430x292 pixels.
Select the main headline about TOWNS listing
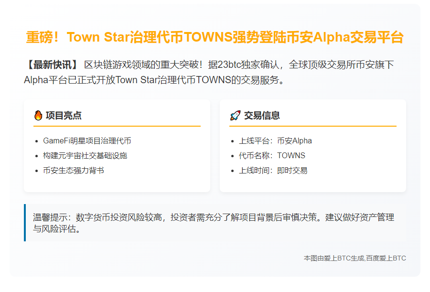point(215,34)
